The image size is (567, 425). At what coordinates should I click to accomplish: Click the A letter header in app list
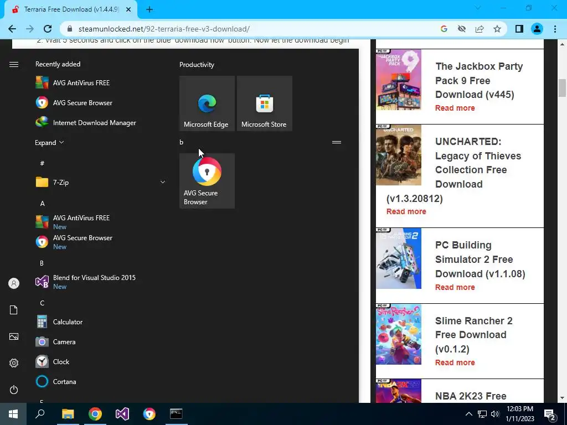[42, 204]
